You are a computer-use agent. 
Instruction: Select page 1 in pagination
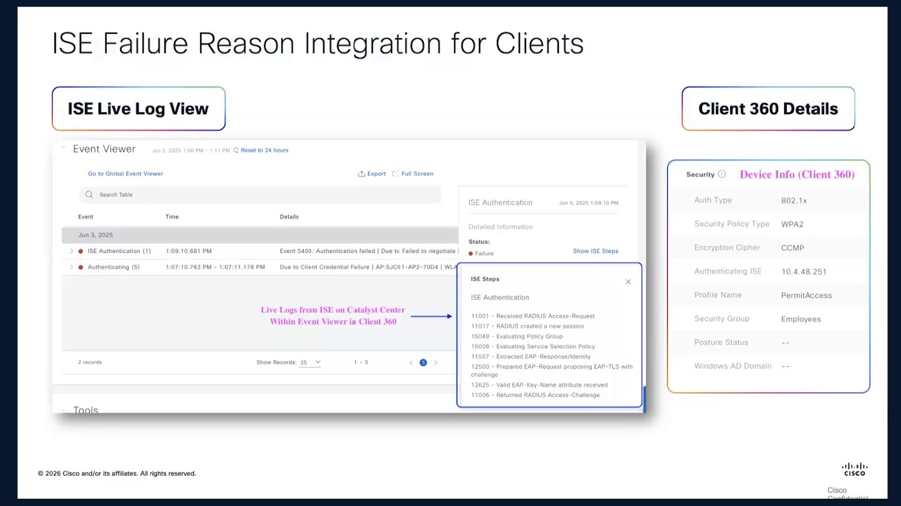click(423, 363)
